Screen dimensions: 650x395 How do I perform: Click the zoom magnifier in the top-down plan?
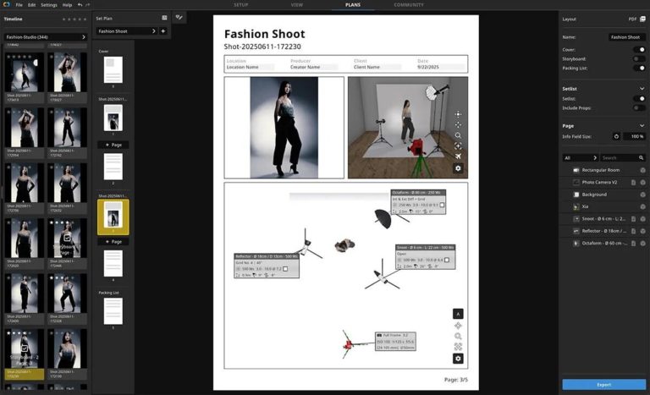click(458, 336)
